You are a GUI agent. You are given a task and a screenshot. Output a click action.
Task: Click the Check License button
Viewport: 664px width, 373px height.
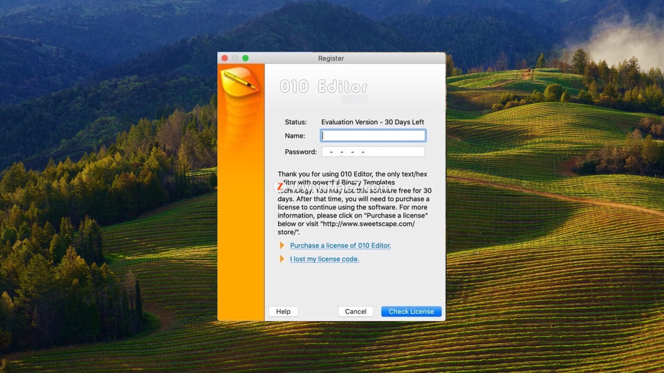pyautogui.click(x=411, y=312)
